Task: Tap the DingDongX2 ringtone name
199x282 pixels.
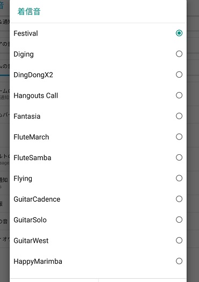Action: tap(33, 75)
